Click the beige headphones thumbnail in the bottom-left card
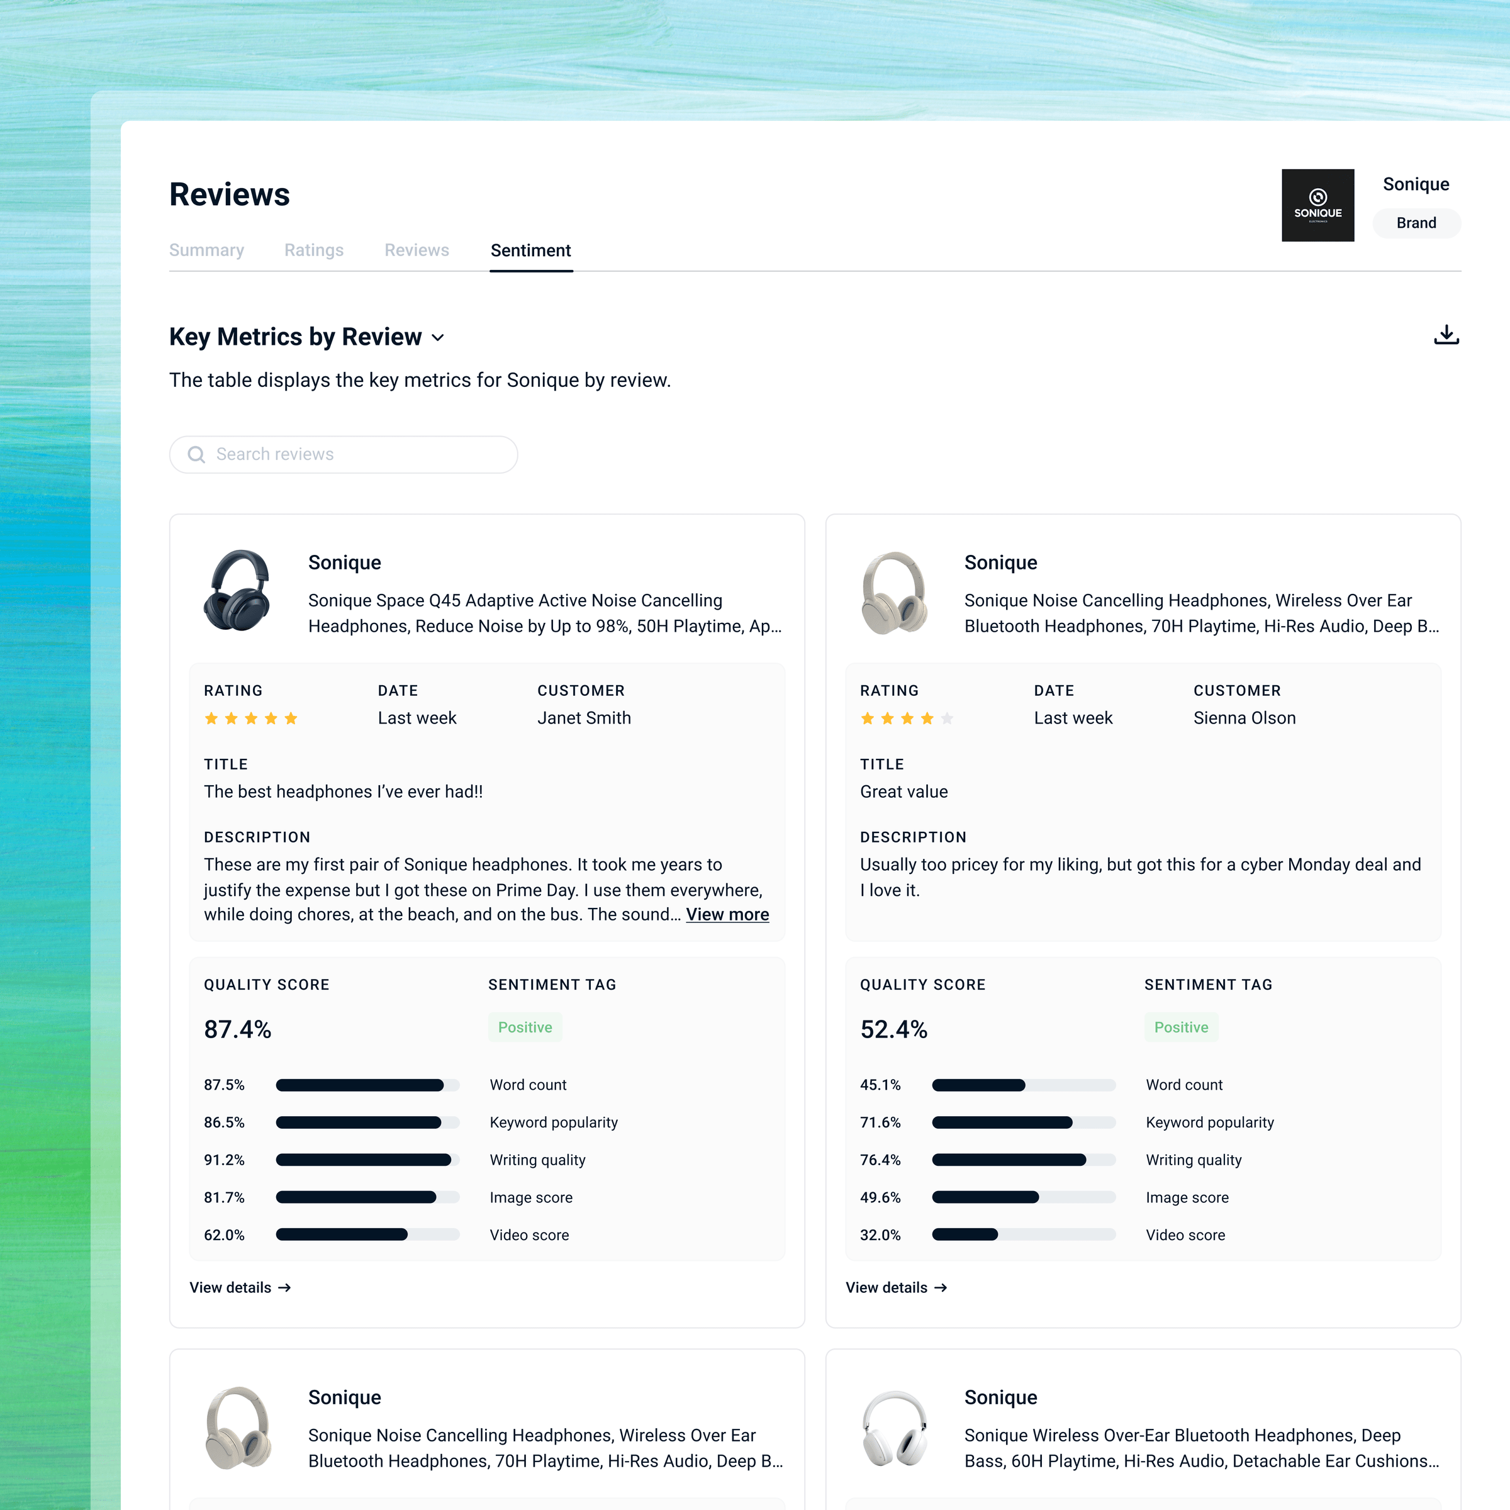The width and height of the screenshot is (1510, 1510). [238, 1428]
